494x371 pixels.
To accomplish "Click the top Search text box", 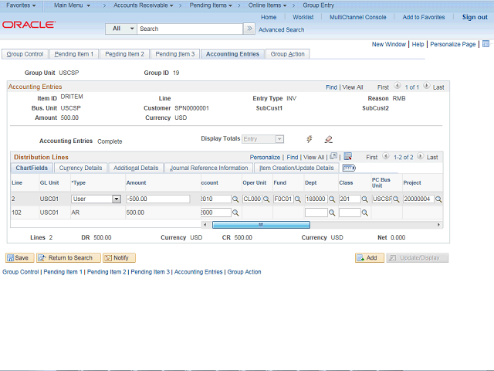I will point(190,29).
